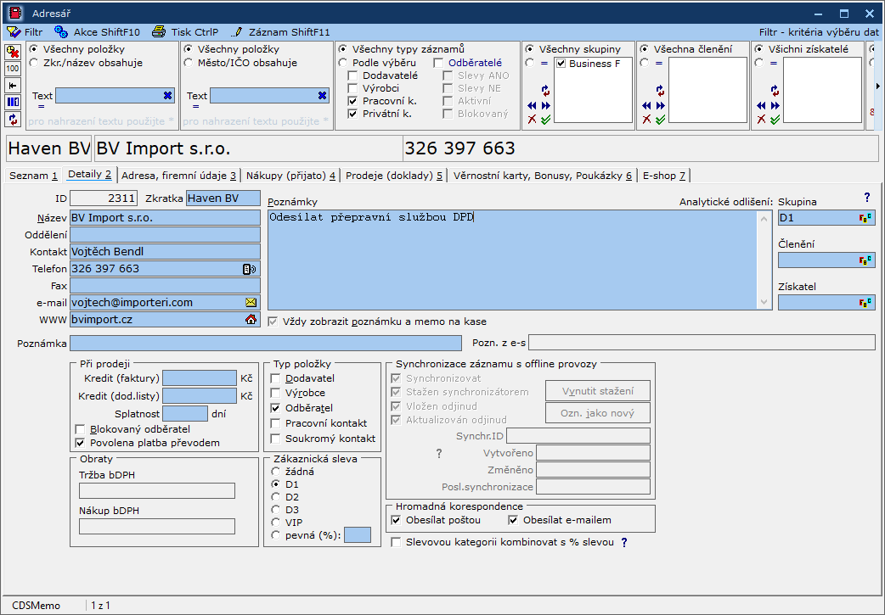Click the Tisk CtrlP print command
Viewport: 885px width, 615px height.
[x=186, y=32]
